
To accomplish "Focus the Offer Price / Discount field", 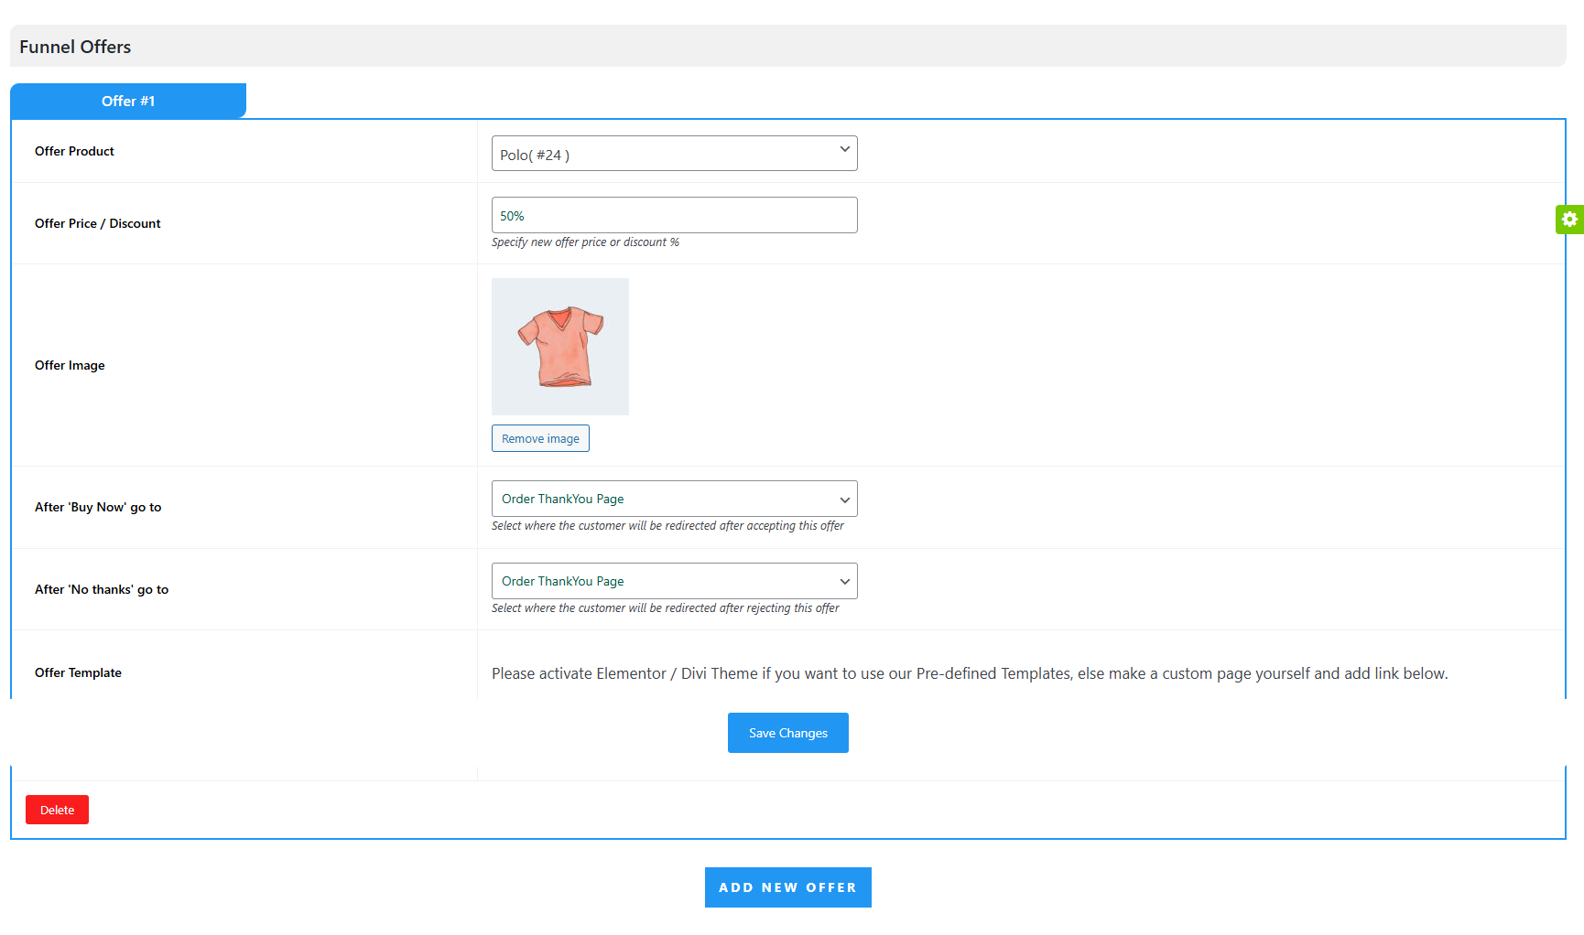I will click(x=675, y=215).
